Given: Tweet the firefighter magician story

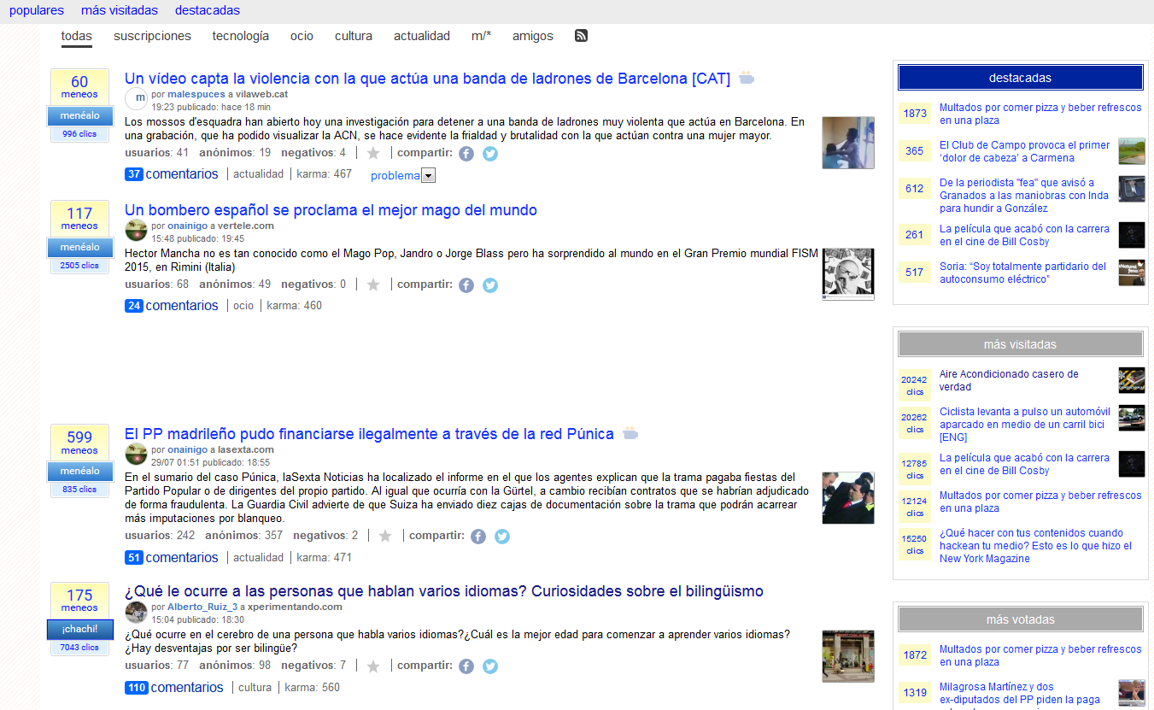Looking at the screenshot, I should [490, 285].
